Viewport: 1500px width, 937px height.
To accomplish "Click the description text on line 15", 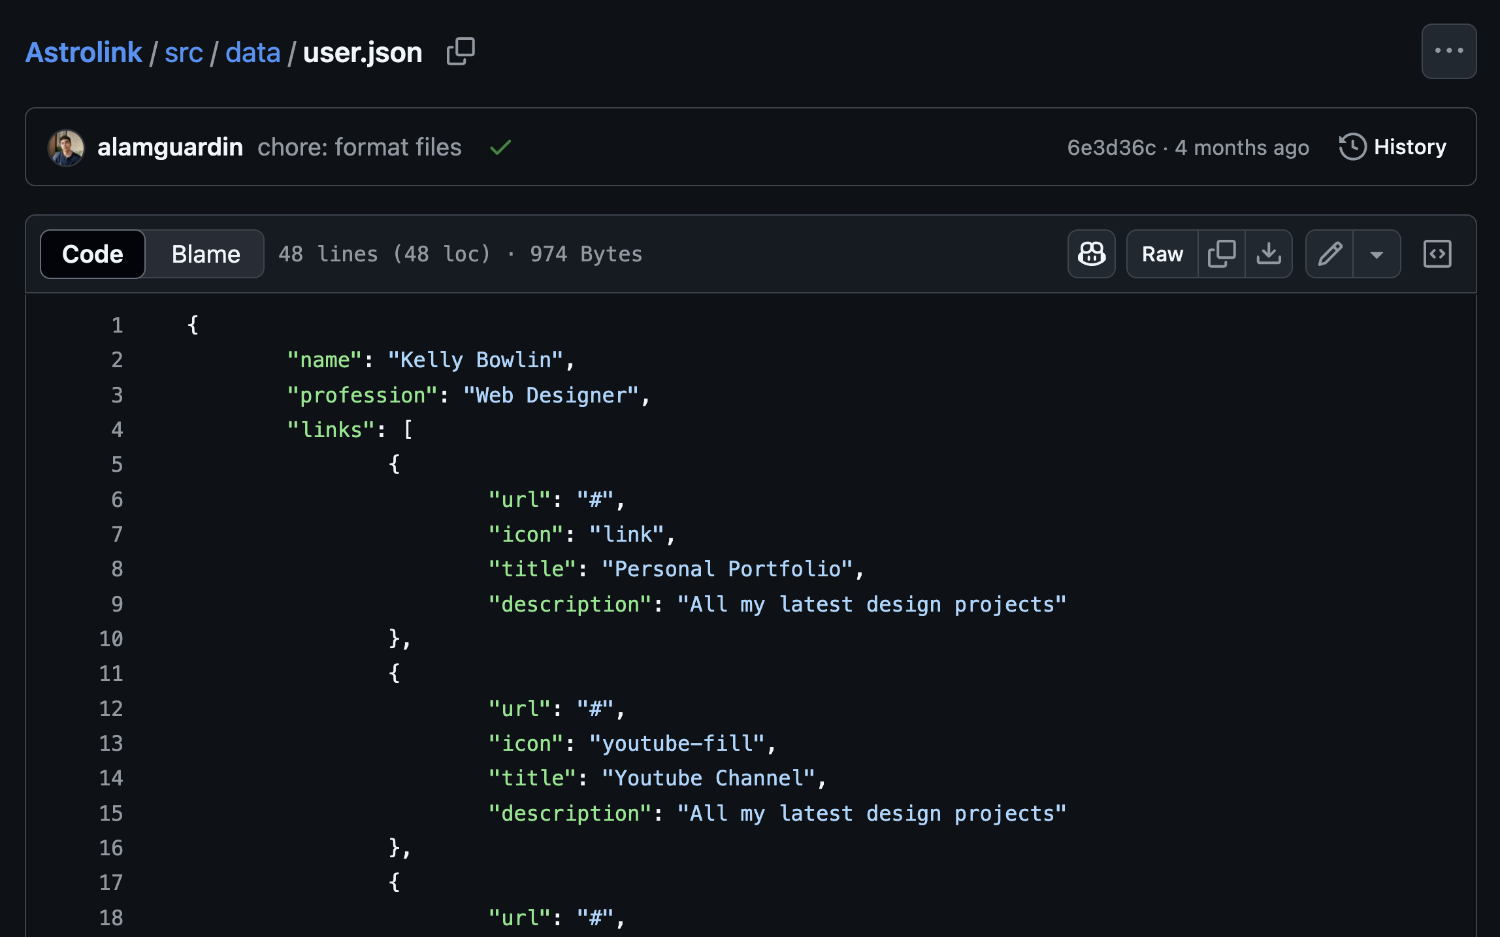I will pos(872,813).
